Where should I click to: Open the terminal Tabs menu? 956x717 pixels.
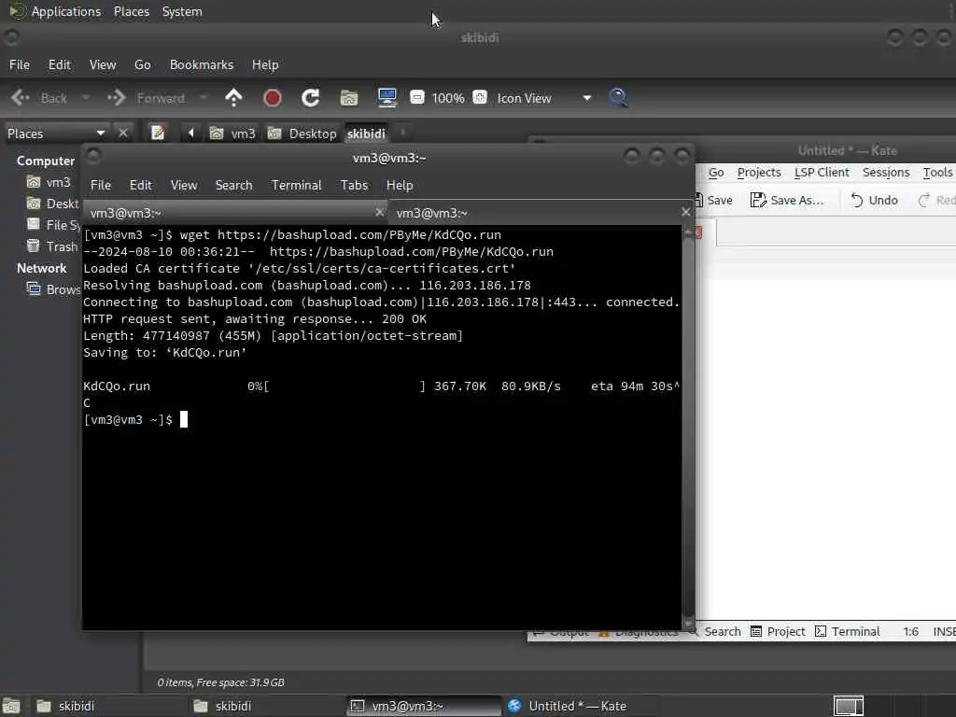tap(354, 185)
